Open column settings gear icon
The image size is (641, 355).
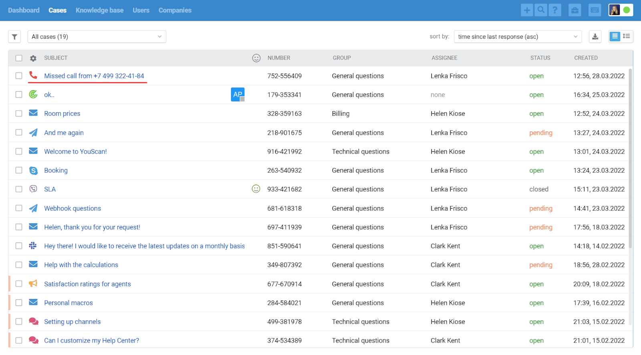(x=33, y=58)
